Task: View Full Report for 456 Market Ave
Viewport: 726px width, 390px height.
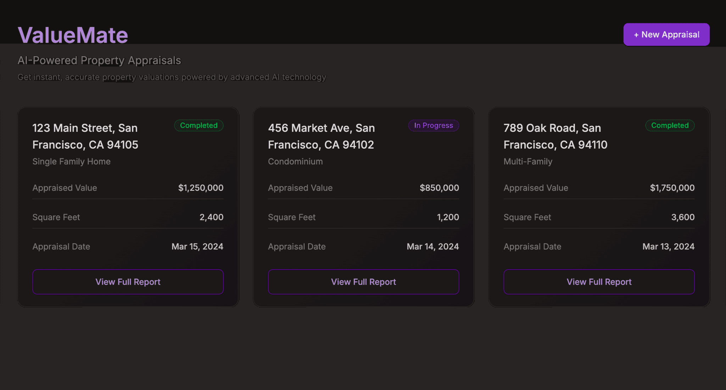Action: 363,282
